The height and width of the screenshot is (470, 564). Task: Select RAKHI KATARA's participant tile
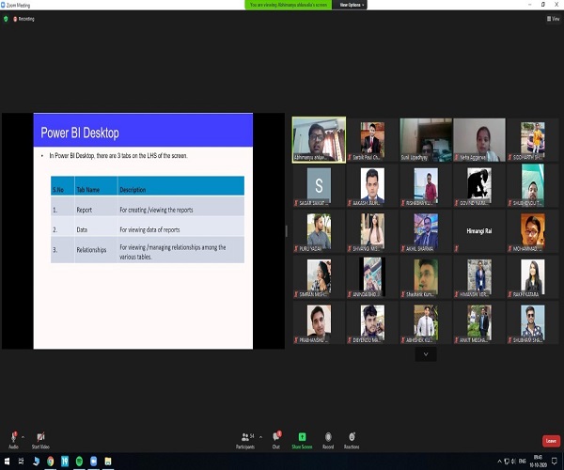coord(532,277)
